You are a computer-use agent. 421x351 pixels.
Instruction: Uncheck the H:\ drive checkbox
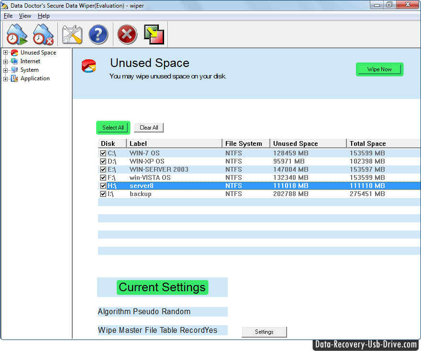coord(103,186)
